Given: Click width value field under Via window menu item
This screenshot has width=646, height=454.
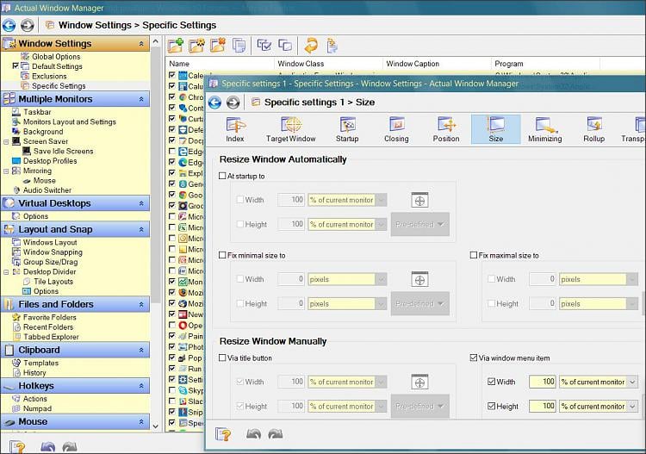Looking at the screenshot, I should point(543,382).
